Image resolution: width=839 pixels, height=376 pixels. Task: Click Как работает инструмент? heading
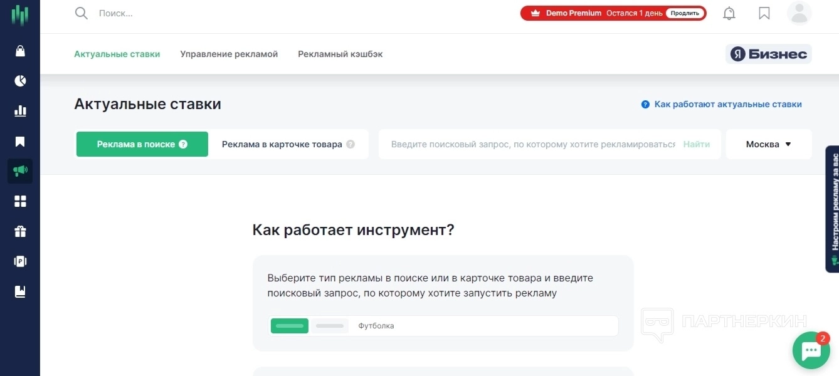click(x=353, y=230)
